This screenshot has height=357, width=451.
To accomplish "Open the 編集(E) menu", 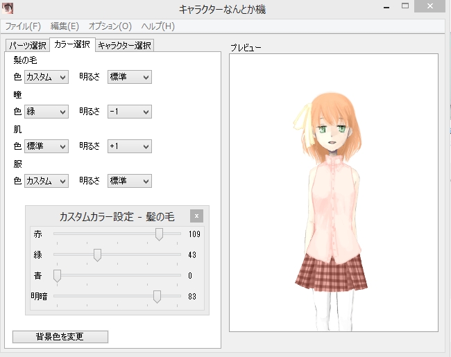I will coord(65,26).
